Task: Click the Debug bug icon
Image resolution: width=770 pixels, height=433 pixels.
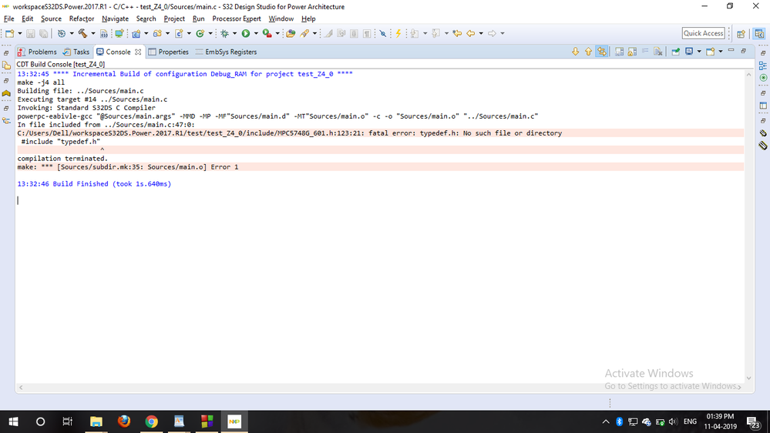Action: [224, 33]
